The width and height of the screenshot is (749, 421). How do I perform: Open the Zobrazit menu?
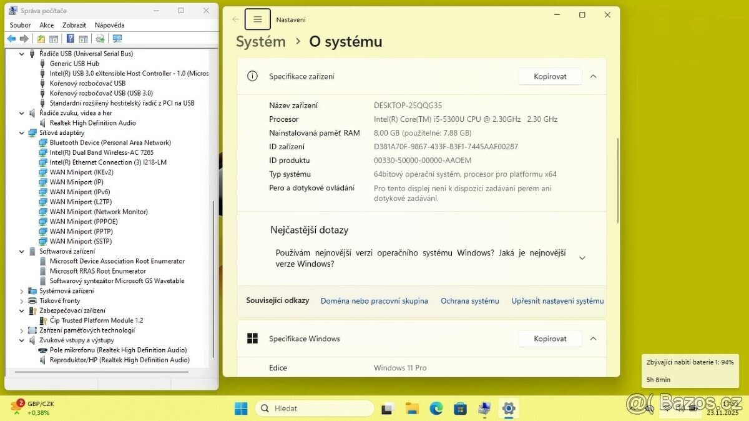73,24
